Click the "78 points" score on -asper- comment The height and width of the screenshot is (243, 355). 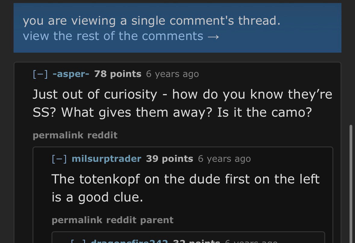(118, 74)
